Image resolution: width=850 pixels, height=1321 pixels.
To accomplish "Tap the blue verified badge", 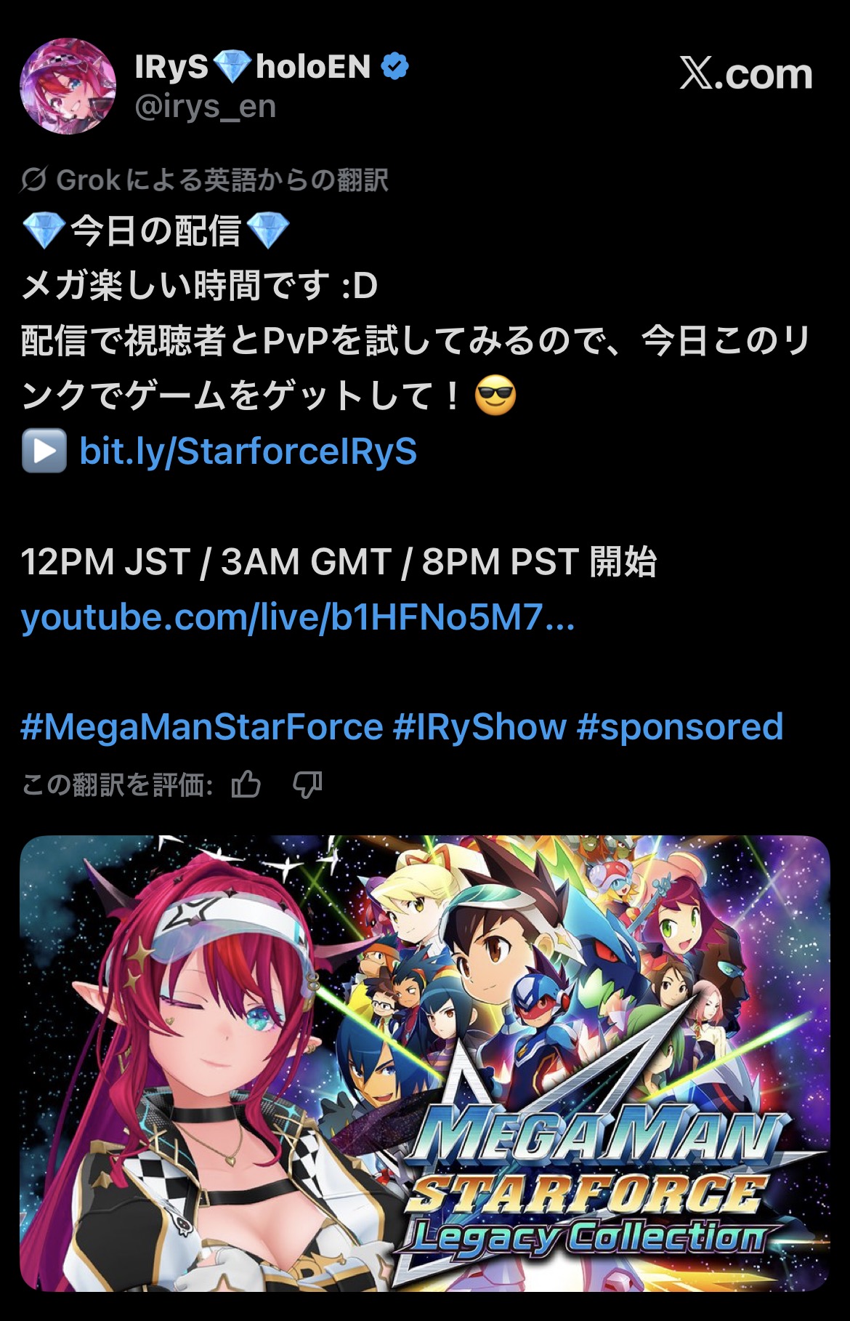I will (x=395, y=66).
